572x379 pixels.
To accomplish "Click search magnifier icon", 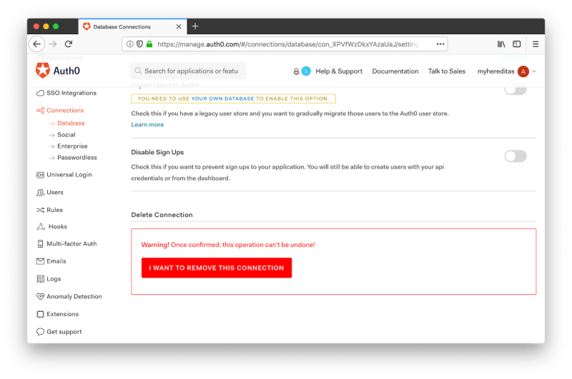I will 138,71.
